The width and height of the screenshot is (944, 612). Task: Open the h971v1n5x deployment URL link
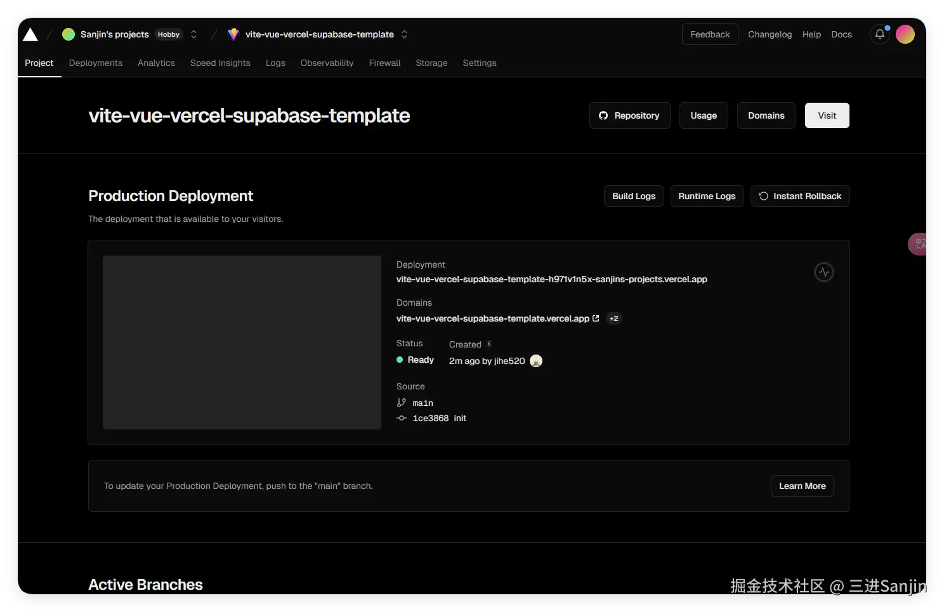[552, 279]
